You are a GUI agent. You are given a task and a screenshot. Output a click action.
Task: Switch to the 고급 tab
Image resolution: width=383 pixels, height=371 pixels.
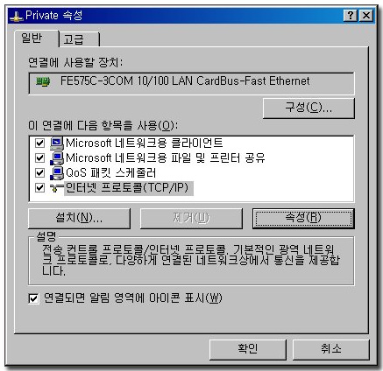point(79,39)
